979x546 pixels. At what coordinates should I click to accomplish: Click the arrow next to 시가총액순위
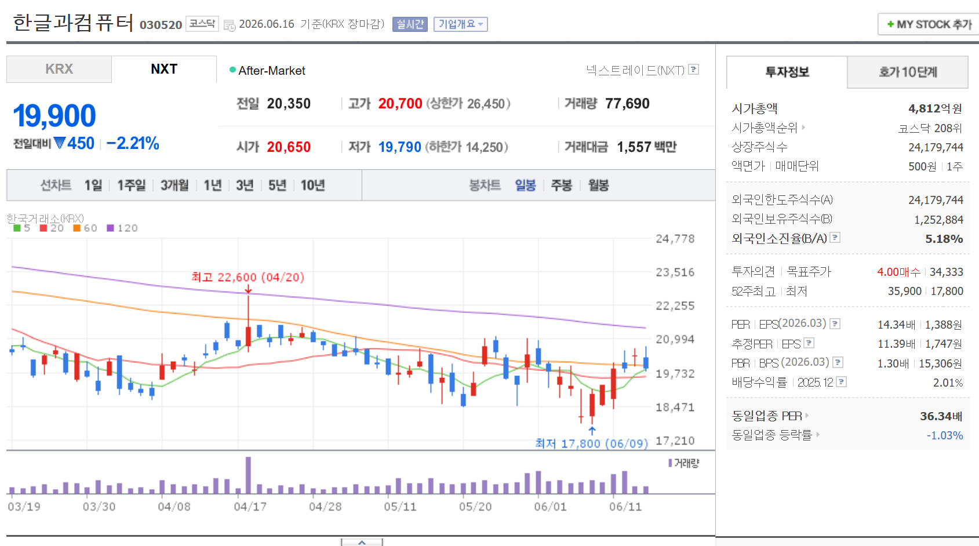(x=803, y=128)
